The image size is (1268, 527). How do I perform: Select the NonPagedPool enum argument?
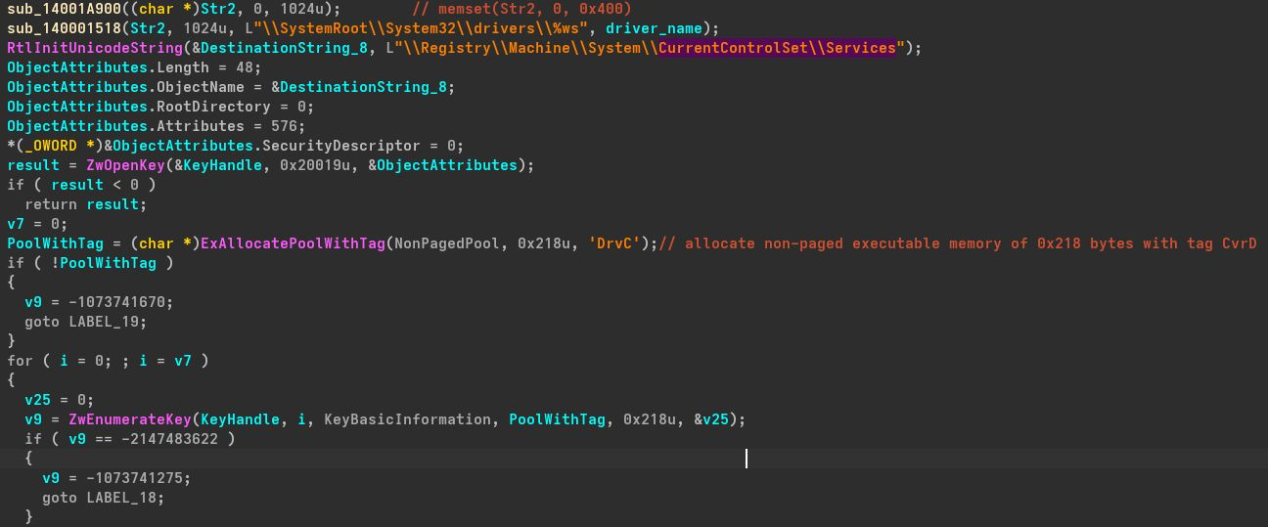[x=447, y=243]
